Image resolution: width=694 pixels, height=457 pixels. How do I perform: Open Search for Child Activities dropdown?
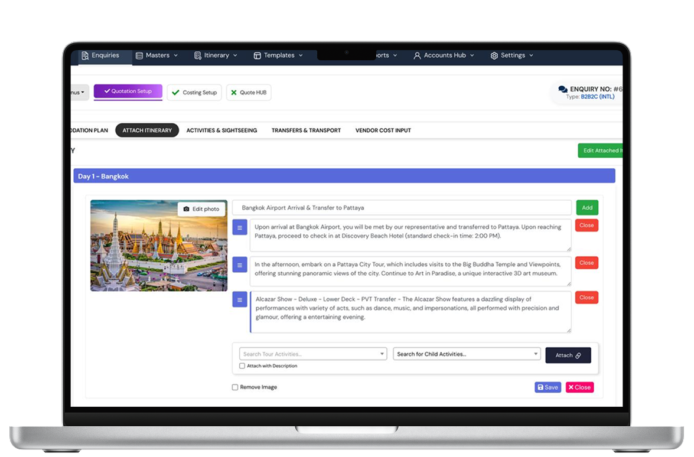click(x=467, y=354)
